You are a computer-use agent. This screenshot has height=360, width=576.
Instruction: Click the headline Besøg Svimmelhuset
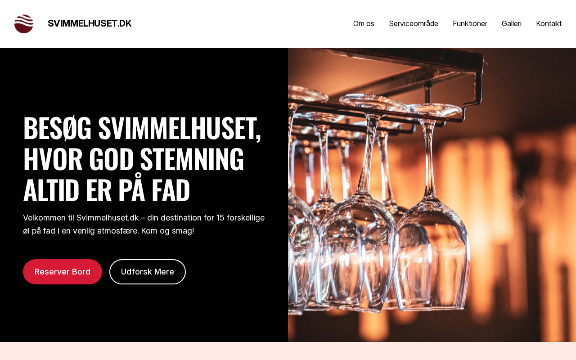(x=142, y=128)
